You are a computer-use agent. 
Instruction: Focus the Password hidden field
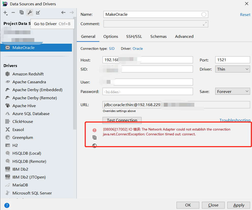[148, 91]
